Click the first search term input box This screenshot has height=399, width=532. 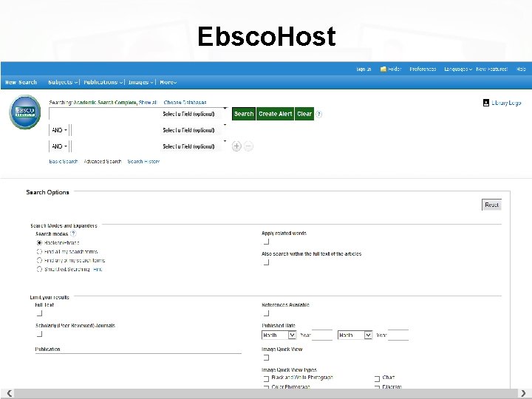104,114
